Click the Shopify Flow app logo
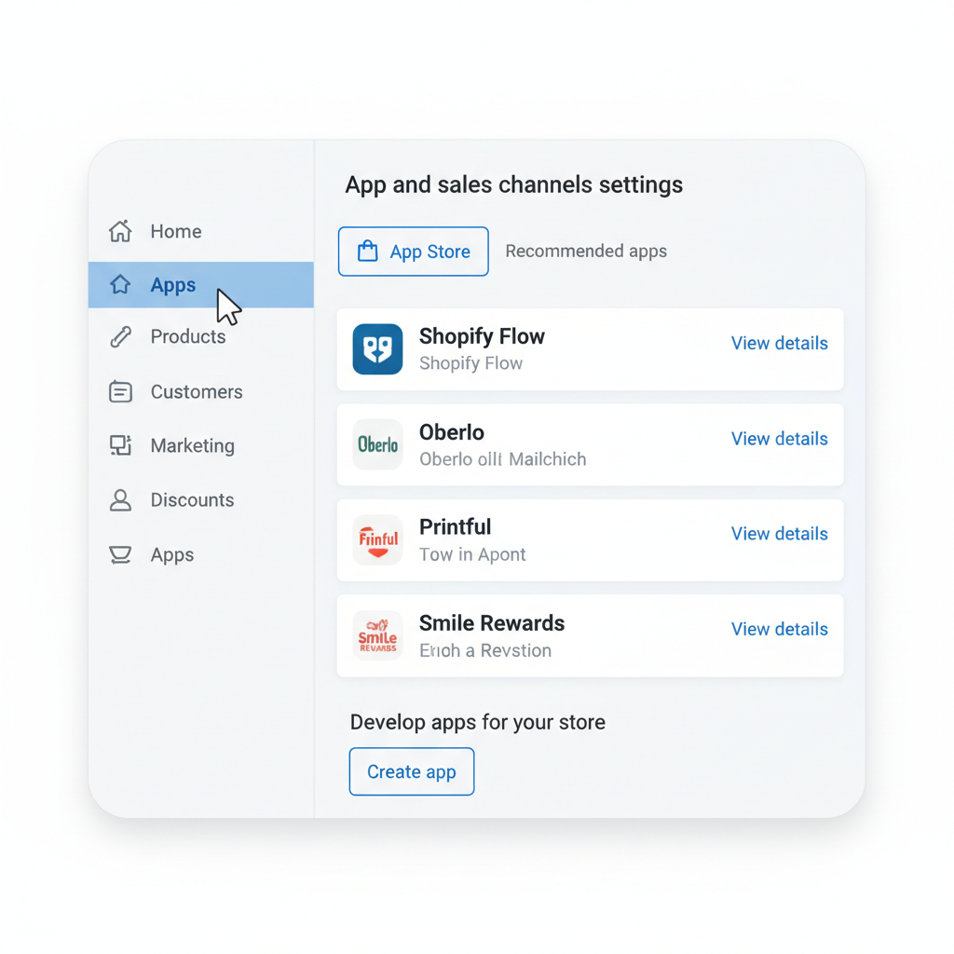The image size is (954, 954). tap(377, 349)
